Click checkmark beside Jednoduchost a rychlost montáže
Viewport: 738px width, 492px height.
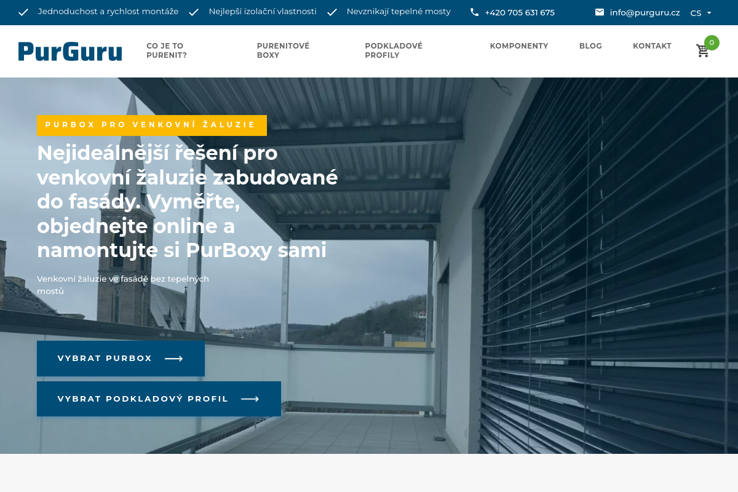pyautogui.click(x=23, y=12)
